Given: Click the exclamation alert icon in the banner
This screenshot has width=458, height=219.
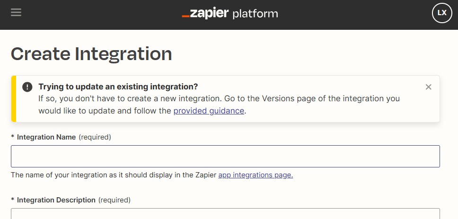Looking at the screenshot, I should click(x=28, y=87).
